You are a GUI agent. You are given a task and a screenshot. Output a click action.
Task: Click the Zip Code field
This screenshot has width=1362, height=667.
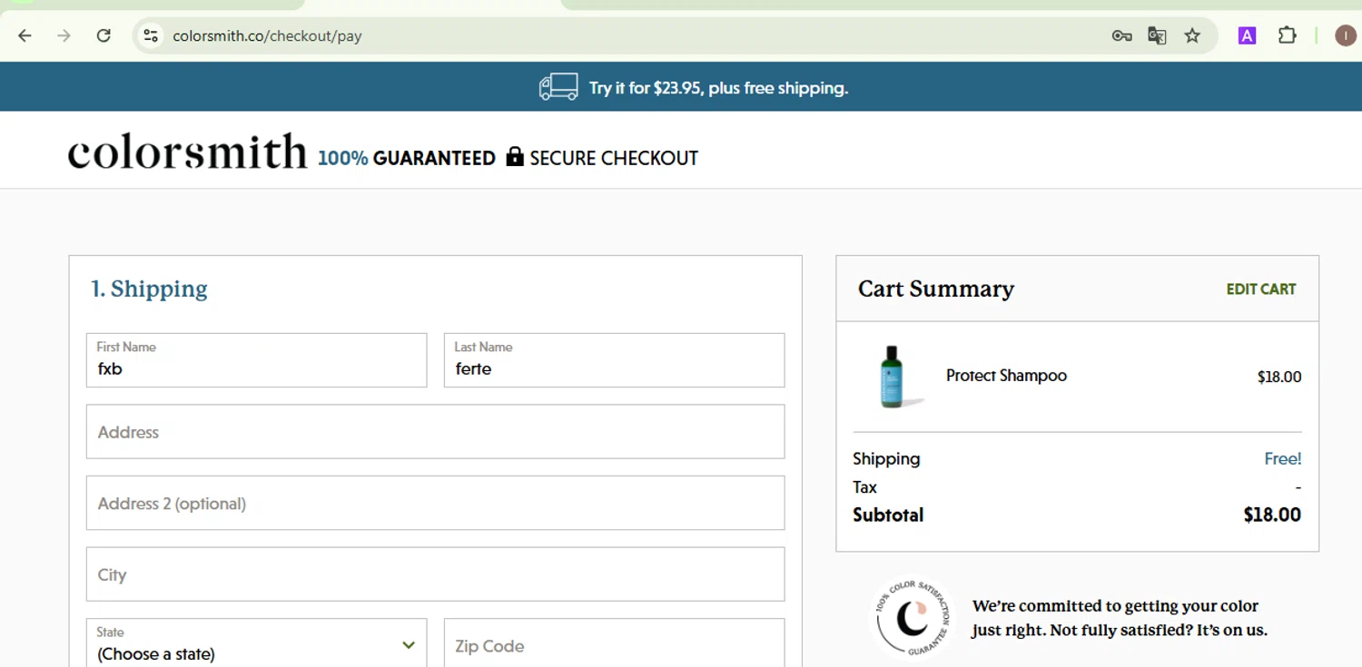[x=614, y=643]
